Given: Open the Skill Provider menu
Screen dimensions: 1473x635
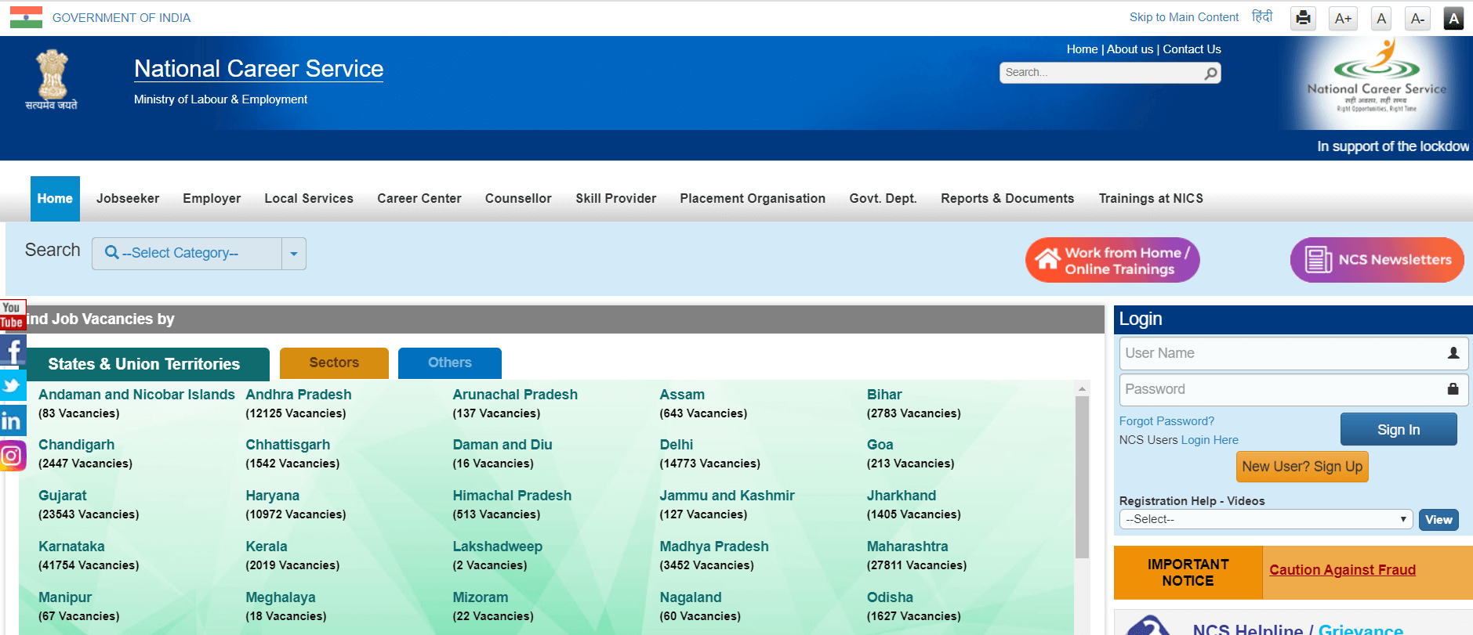Looking at the screenshot, I should tap(616, 199).
